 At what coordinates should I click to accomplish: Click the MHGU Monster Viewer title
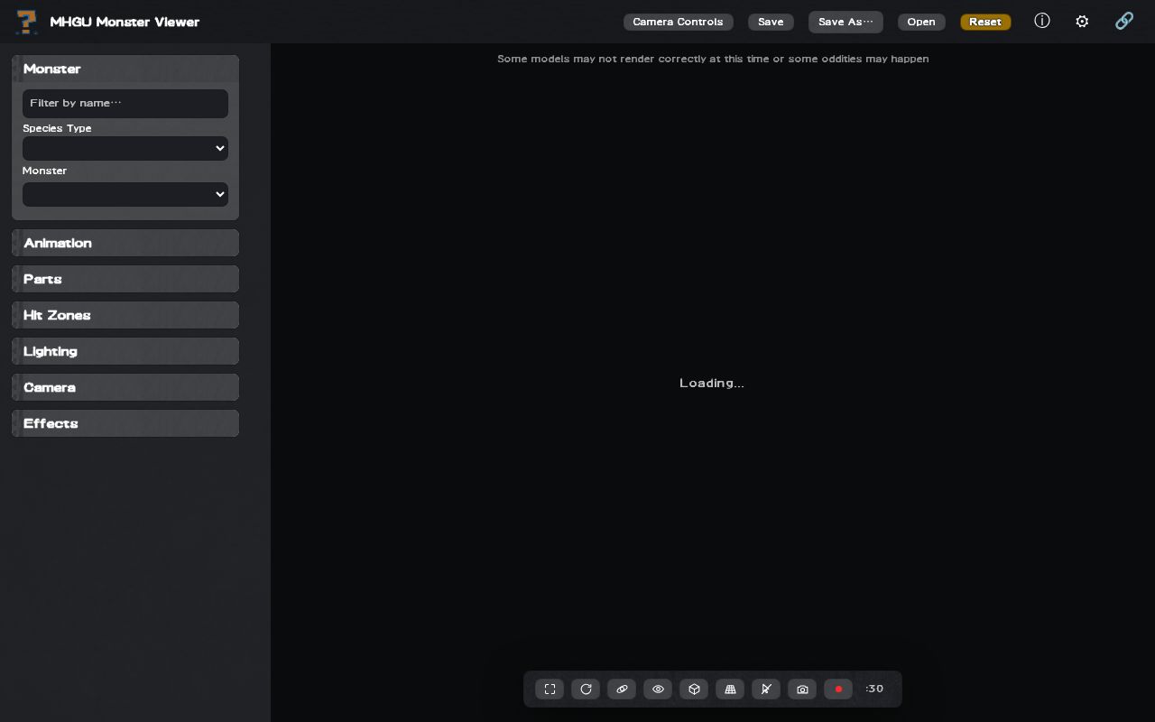tap(125, 22)
